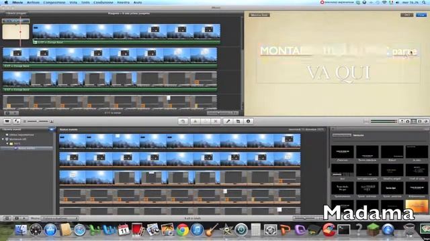Select the Eco title thumbnail
Screen dimensions: 430x241
342,170
